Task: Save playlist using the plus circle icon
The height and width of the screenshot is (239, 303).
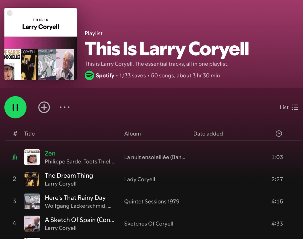Action: pyautogui.click(x=44, y=107)
